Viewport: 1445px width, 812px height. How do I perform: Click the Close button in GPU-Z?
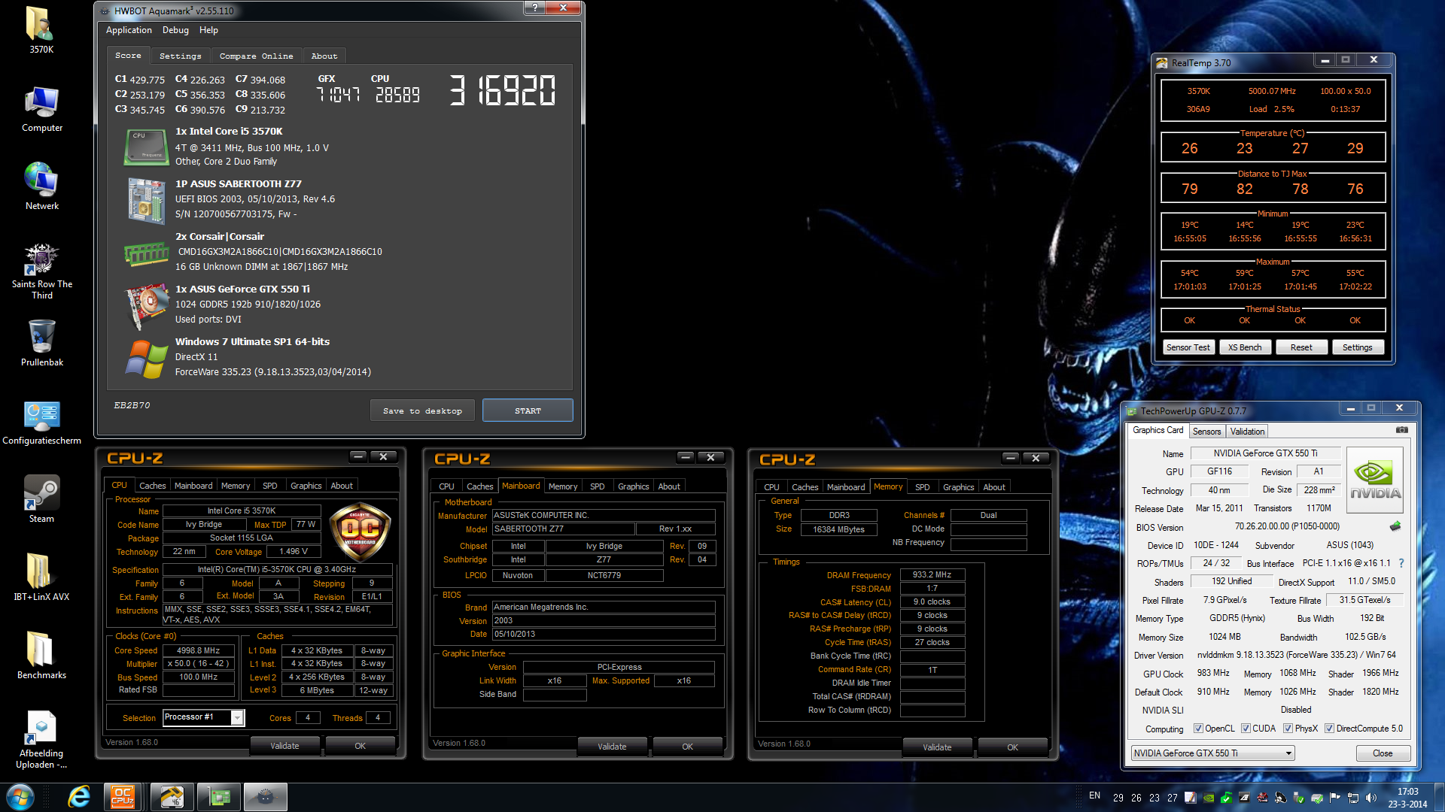pyautogui.click(x=1383, y=753)
